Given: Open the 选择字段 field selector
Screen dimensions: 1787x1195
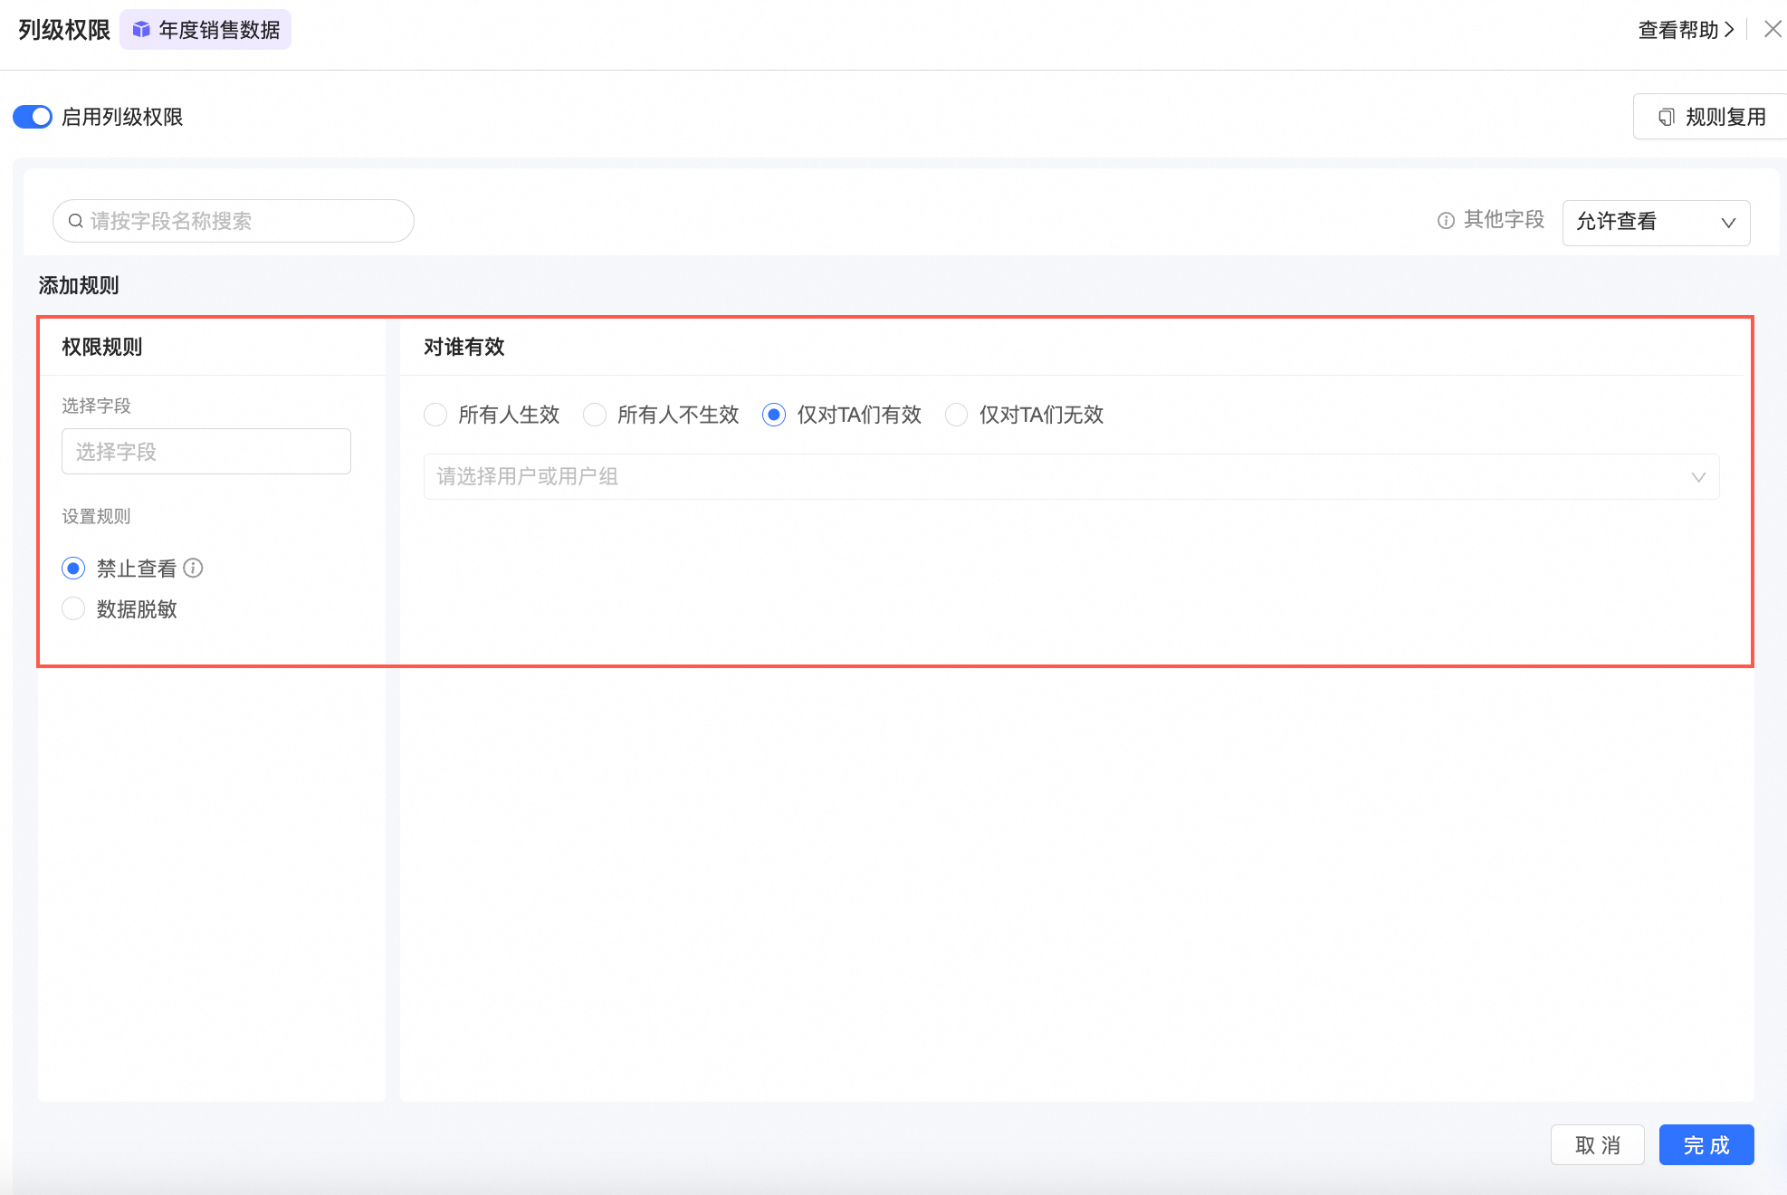Looking at the screenshot, I should point(206,451).
